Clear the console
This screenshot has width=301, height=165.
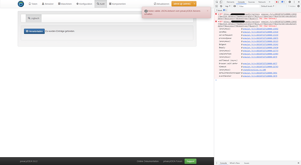point(221,6)
